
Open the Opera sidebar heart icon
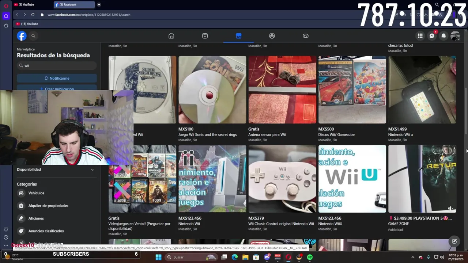[x=6, y=229]
